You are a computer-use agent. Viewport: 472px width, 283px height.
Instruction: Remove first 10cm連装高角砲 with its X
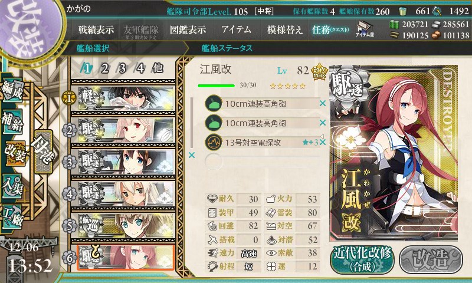tap(323, 103)
